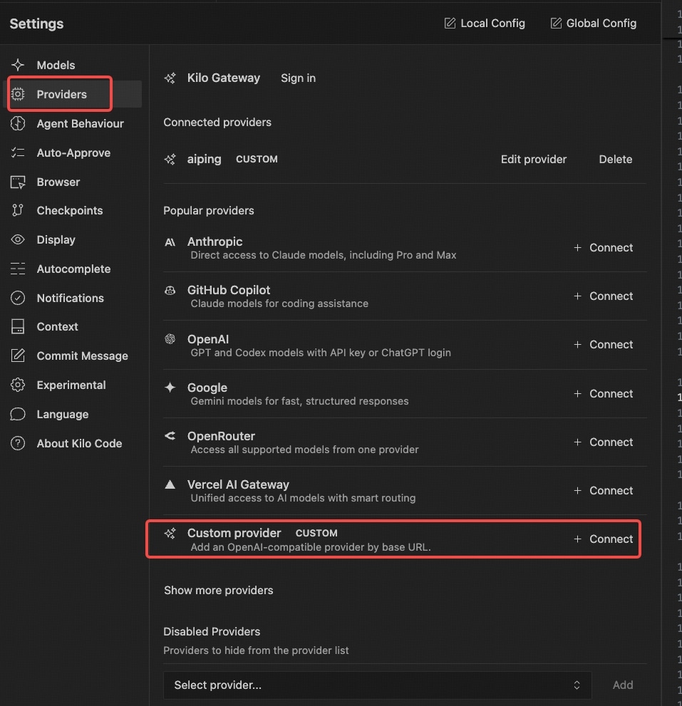Click the Custom provider sparkle icon
Image resolution: width=682 pixels, height=706 pixels.
pyautogui.click(x=170, y=533)
